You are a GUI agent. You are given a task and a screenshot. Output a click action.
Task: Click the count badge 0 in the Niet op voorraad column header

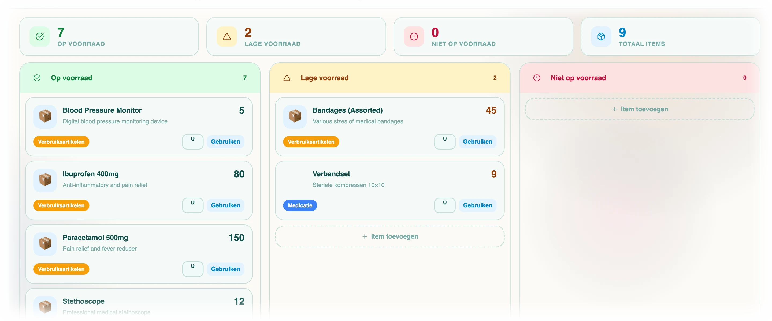click(x=744, y=78)
